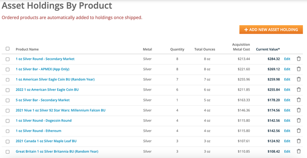
Task: Delete the 2021 Canada Maple Leaf holding
Action: (299, 141)
